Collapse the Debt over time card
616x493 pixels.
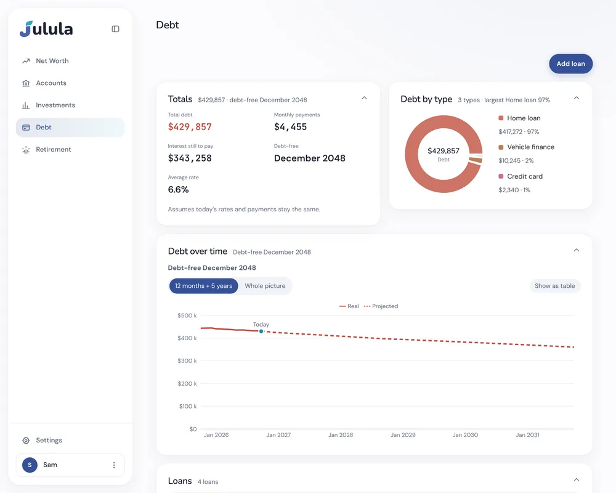click(577, 250)
